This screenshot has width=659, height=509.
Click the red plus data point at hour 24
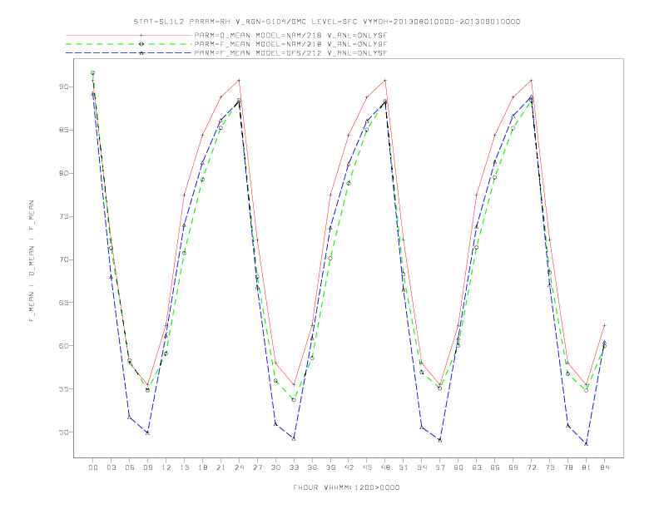click(239, 80)
